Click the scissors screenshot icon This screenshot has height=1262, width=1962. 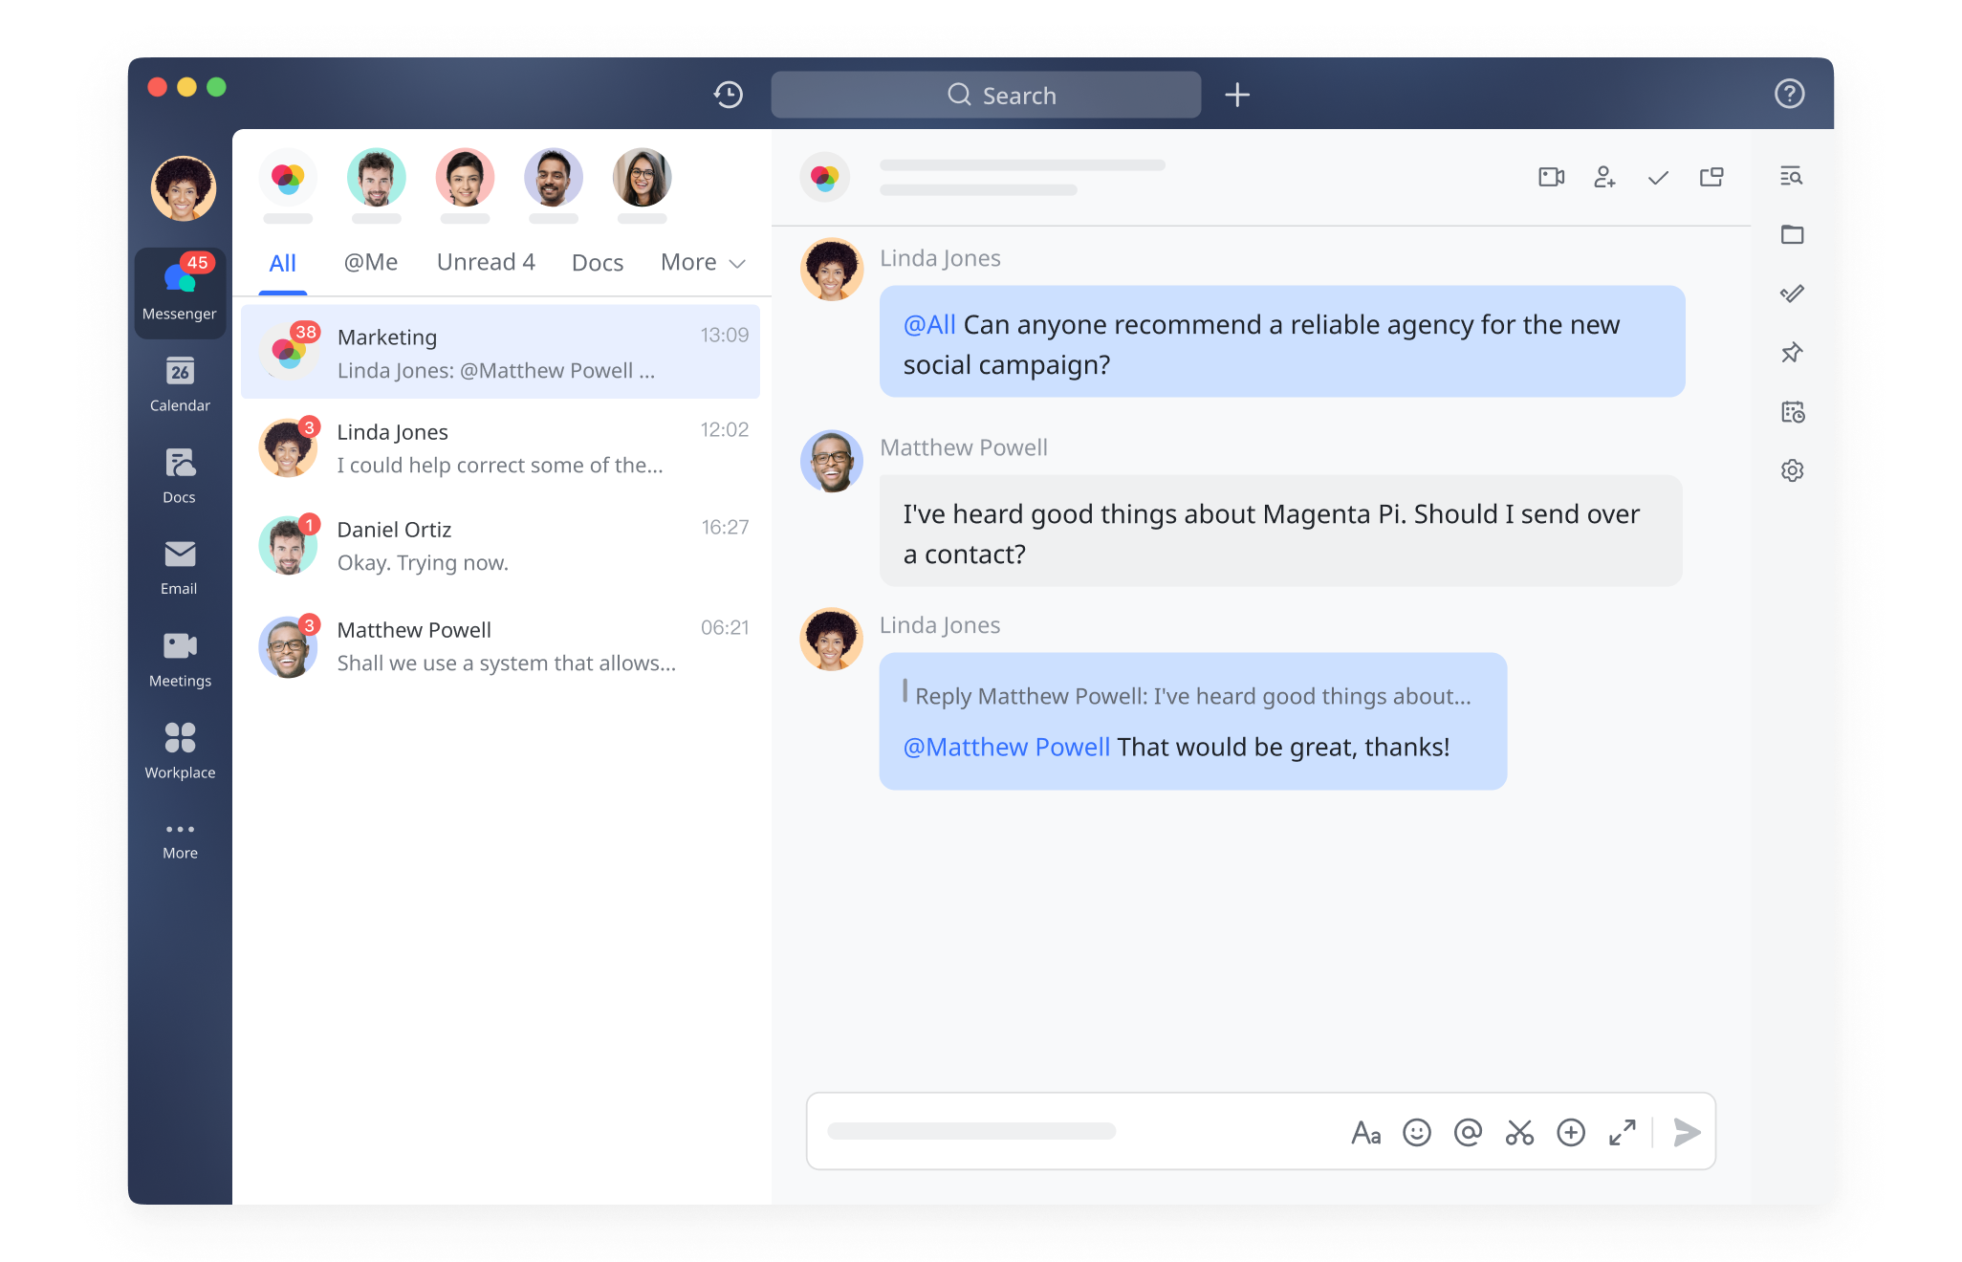(1519, 1133)
